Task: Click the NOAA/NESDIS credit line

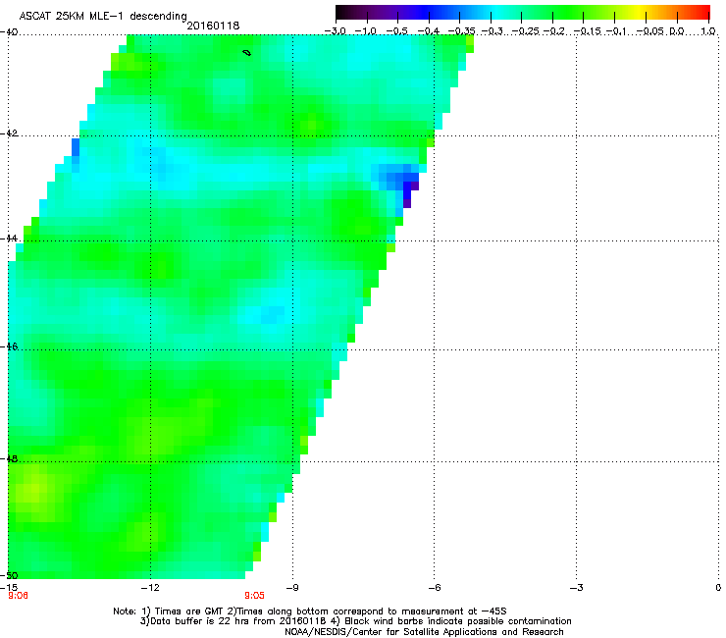Action: pos(424,632)
